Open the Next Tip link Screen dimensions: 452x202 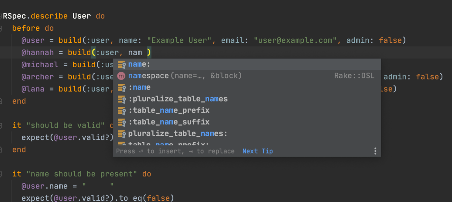(258, 151)
